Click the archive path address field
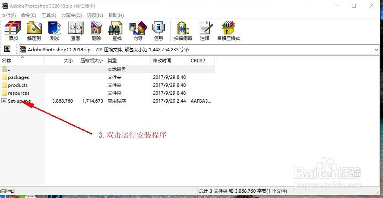The image size is (383, 198). [x=200, y=49]
